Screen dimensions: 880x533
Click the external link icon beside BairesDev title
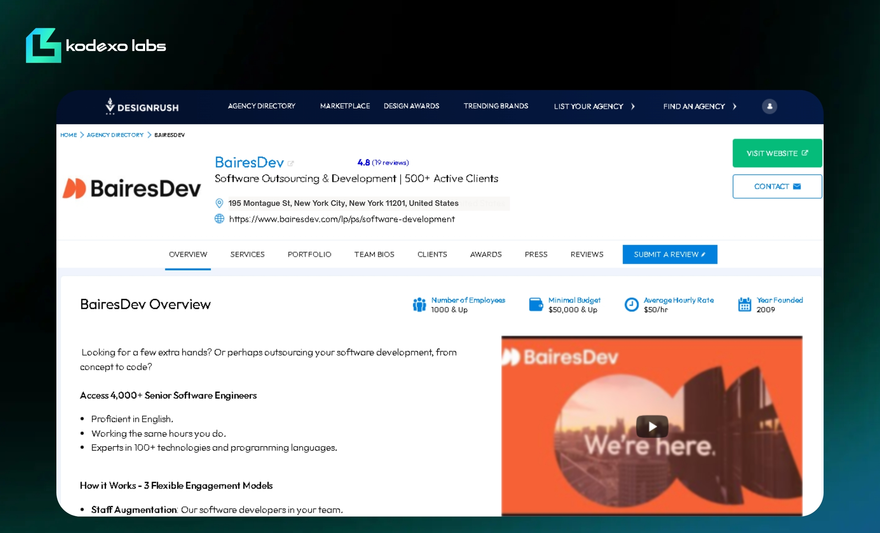tap(290, 164)
